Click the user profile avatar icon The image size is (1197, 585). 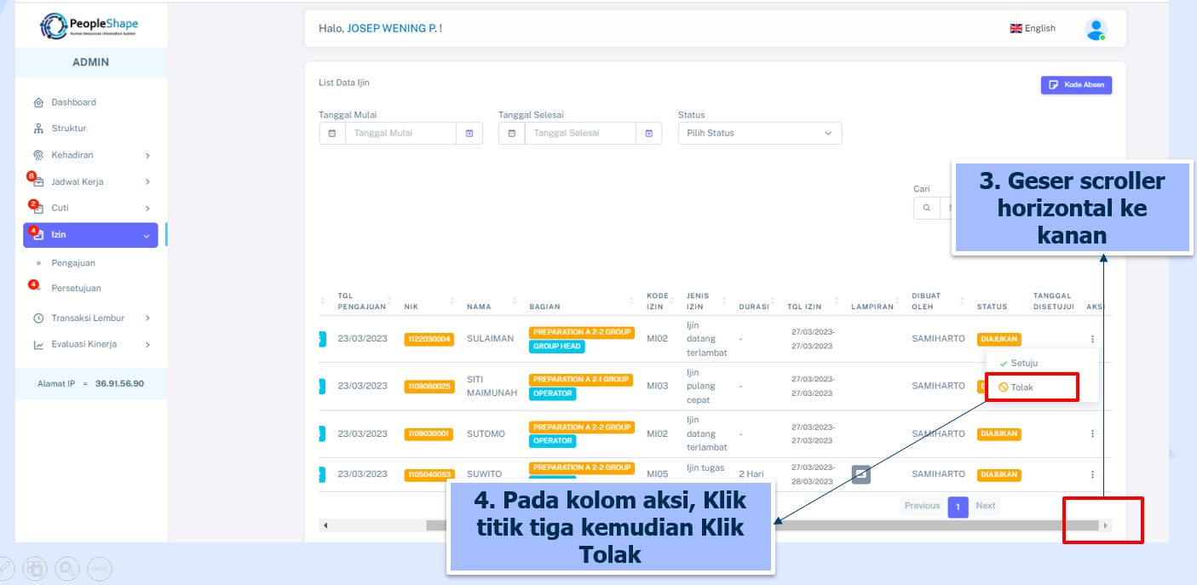click(x=1096, y=29)
